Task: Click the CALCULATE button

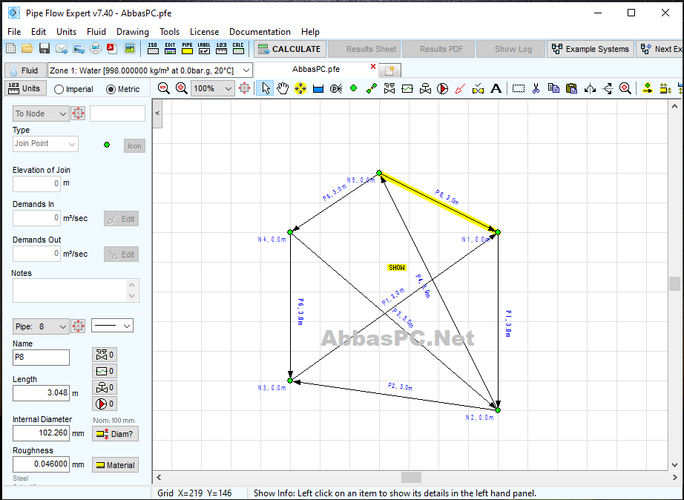Action: tap(289, 49)
